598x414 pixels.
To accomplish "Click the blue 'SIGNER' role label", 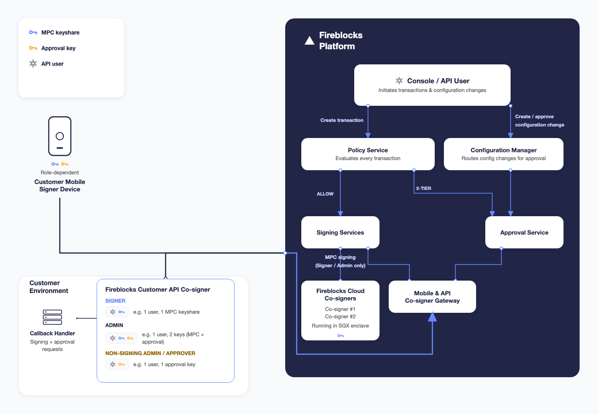I will [115, 301].
